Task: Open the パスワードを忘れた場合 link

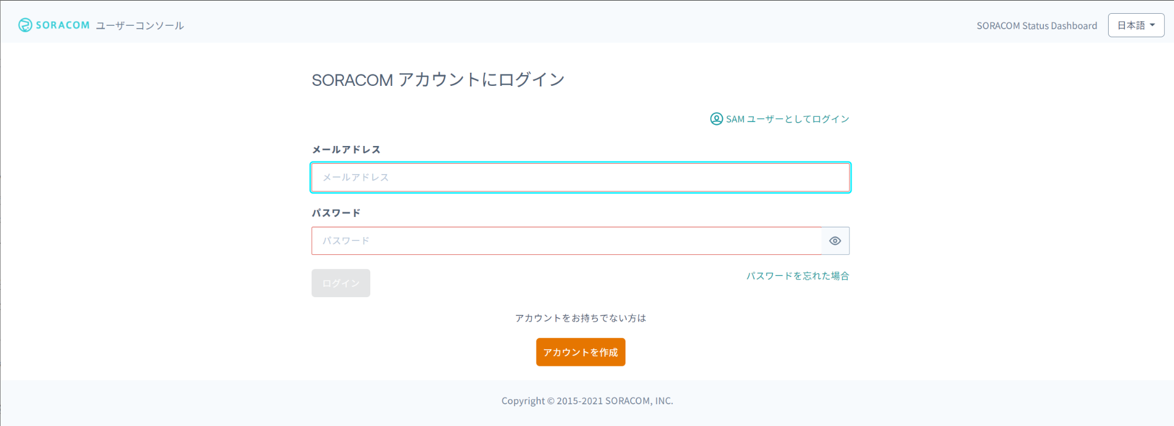Action: point(797,276)
